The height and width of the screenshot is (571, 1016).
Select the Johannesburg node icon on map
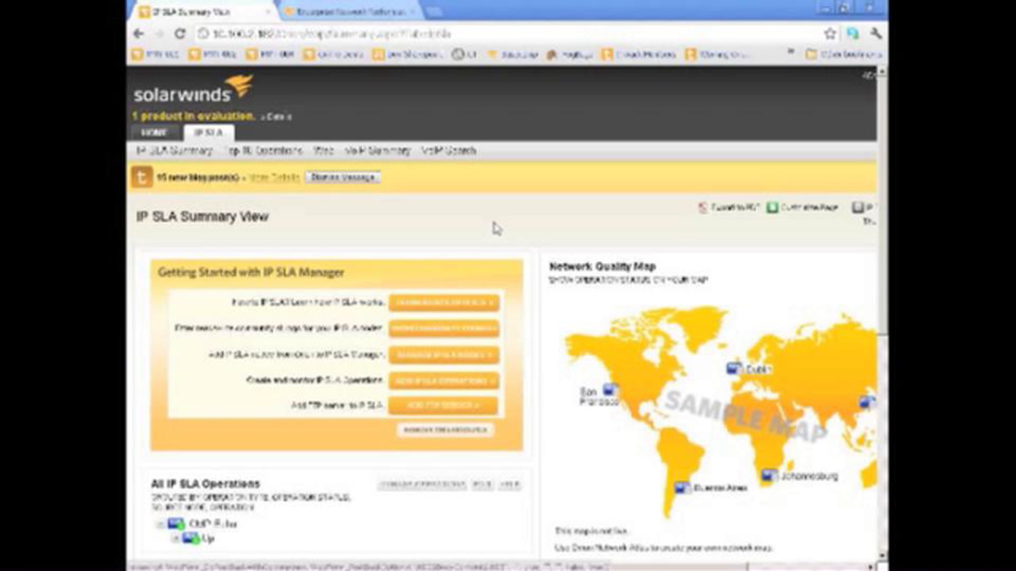coord(769,475)
